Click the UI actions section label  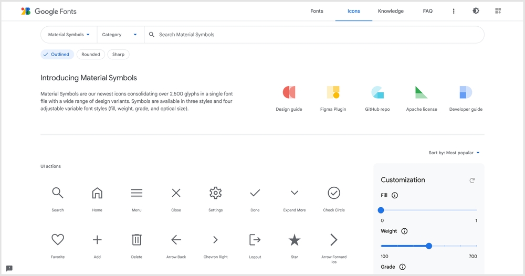click(x=50, y=166)
